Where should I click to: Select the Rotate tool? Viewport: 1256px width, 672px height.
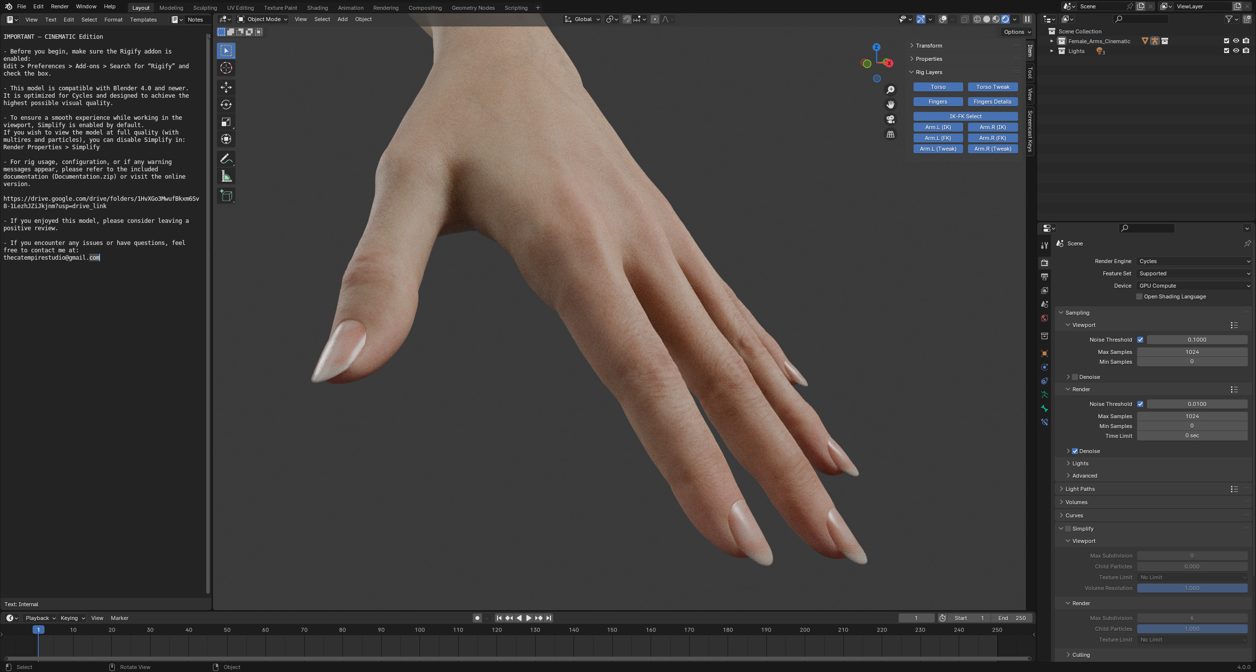tap(226, 105)
